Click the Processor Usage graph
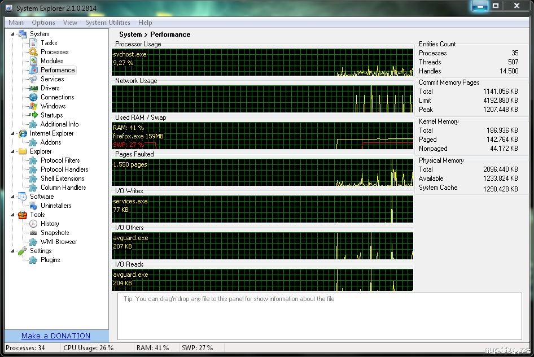 click(x=262, y=62)
